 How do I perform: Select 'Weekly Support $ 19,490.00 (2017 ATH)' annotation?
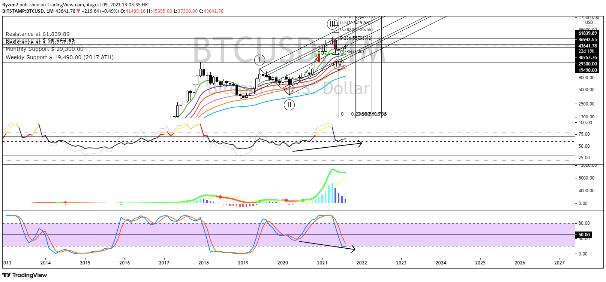click(x=60, y=58)
